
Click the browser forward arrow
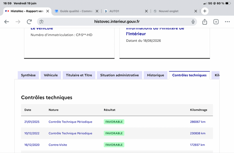pyautogui.click(x=18, y=22)
